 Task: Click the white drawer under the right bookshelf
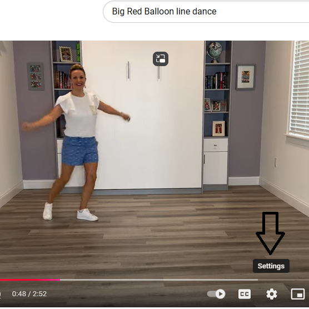pos(216,145)
